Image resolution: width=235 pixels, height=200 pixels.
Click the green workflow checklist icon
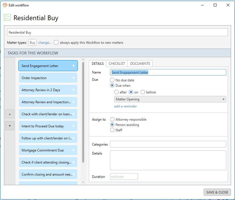(x=7, y=17)
